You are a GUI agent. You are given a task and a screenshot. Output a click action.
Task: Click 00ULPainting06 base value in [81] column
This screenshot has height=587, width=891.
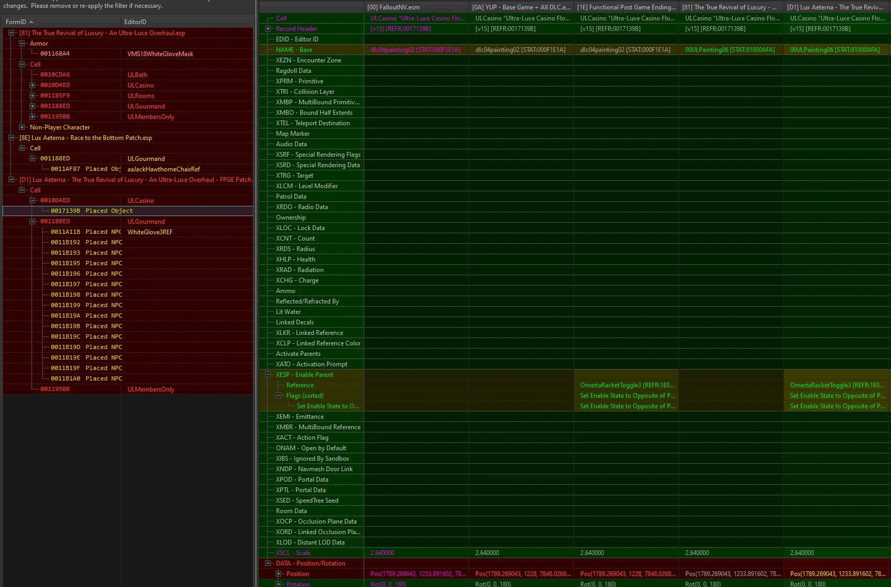click(730, 50)
